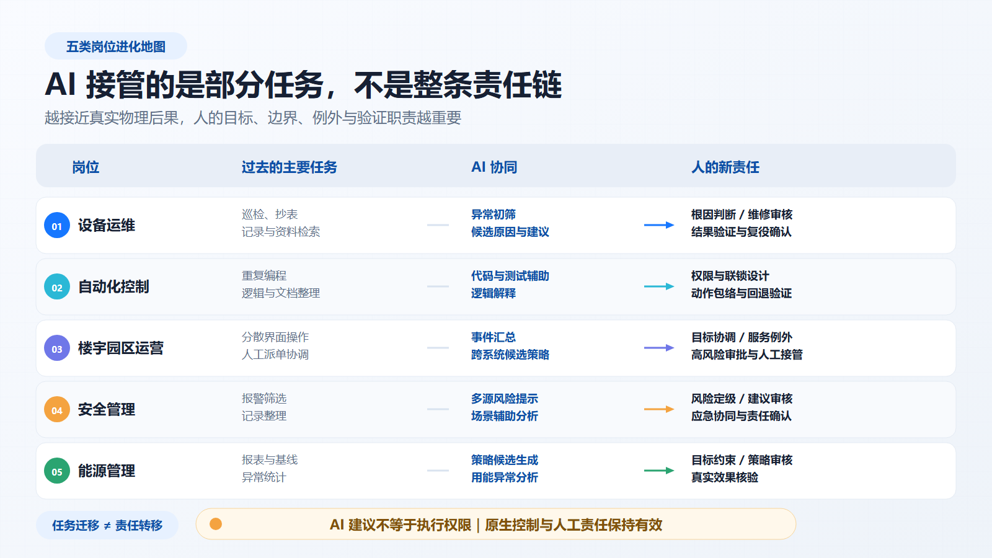Click the teal 02 badge for 自动化控制

pos(57,286)
